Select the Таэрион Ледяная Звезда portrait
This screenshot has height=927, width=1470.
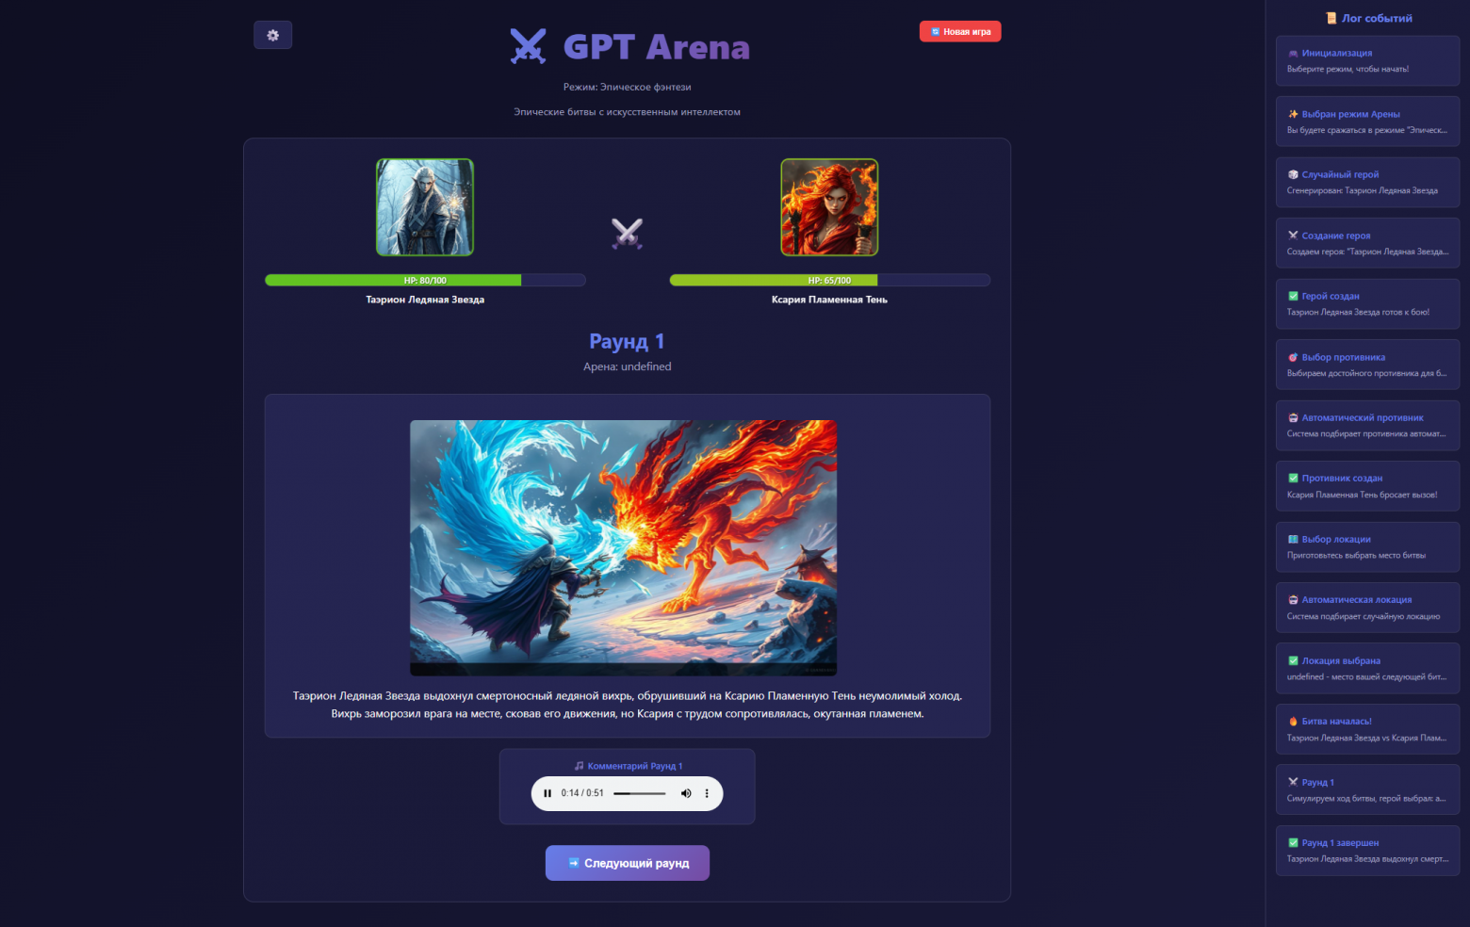(425, 207)
